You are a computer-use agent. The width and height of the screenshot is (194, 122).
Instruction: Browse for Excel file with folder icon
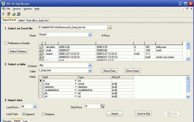coord(109,27)
